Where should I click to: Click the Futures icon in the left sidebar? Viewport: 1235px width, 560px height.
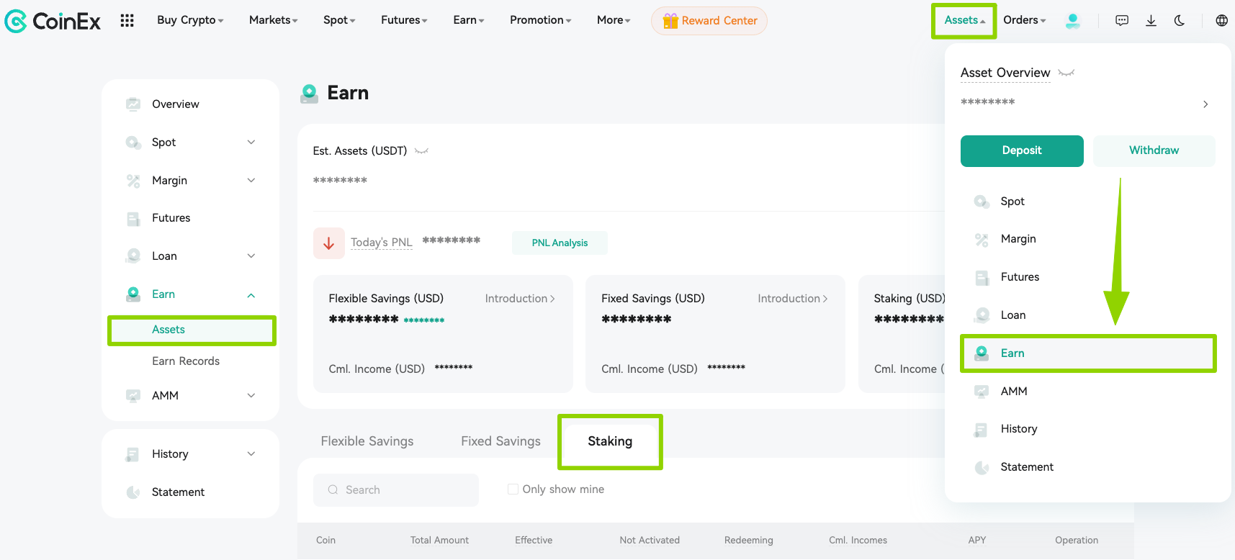pos(133,218)
